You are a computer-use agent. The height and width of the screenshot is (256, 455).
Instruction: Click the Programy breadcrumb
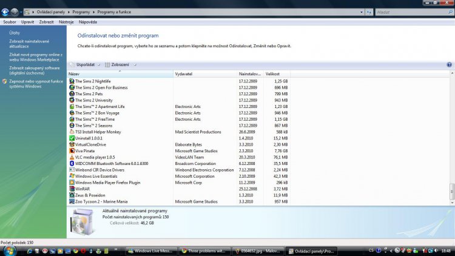81,12
